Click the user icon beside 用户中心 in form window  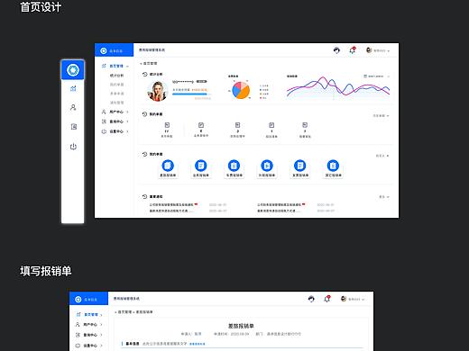tap(78, 325)
